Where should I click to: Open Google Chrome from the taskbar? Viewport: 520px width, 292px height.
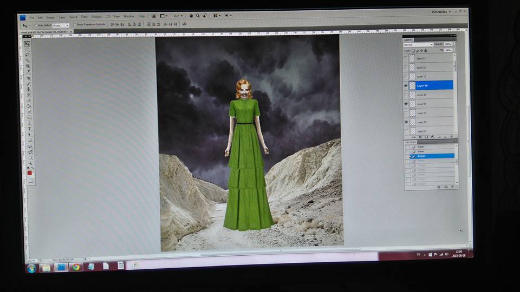pos(76,267)
